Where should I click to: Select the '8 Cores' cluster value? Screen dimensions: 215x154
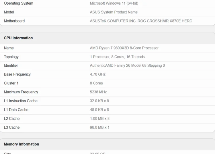[96, 83]
